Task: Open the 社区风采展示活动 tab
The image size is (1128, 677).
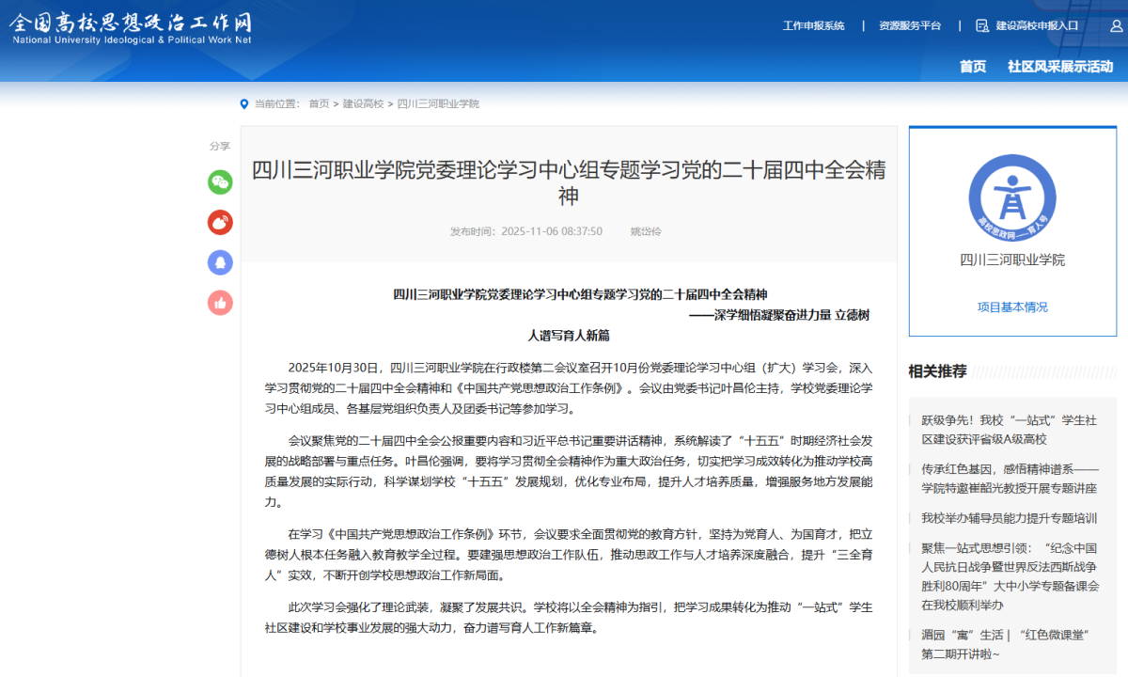Action: 1058,67
